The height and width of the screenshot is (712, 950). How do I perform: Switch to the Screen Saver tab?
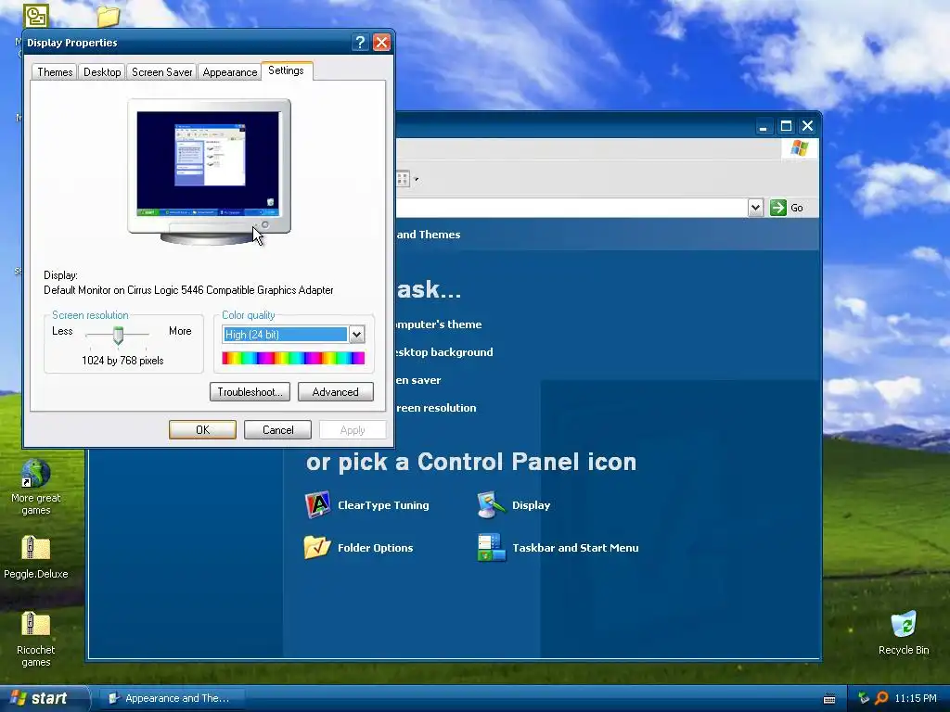pos(161,72)
